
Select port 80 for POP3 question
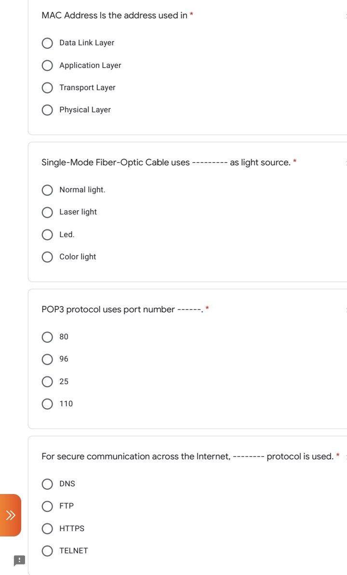47,336
